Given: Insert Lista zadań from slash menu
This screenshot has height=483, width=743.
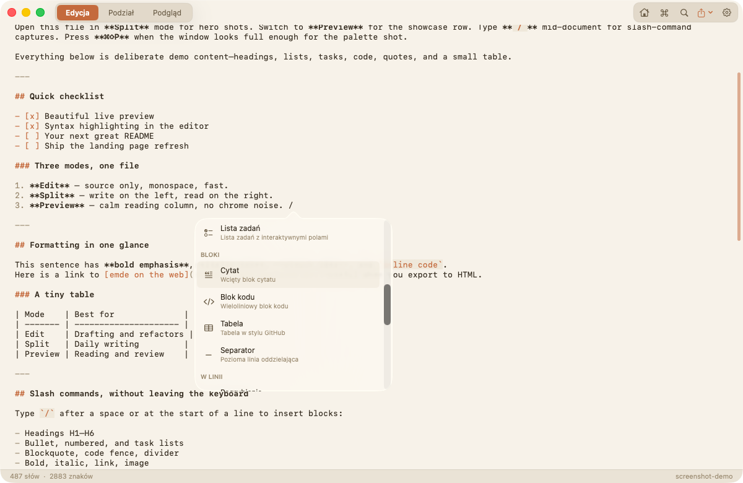Looking at the screenshot, I should pyautogui.click(x=289, y=232).
